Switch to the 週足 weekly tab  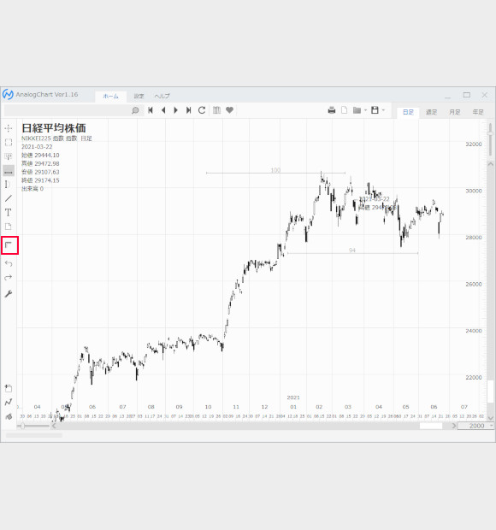point(431,112)
